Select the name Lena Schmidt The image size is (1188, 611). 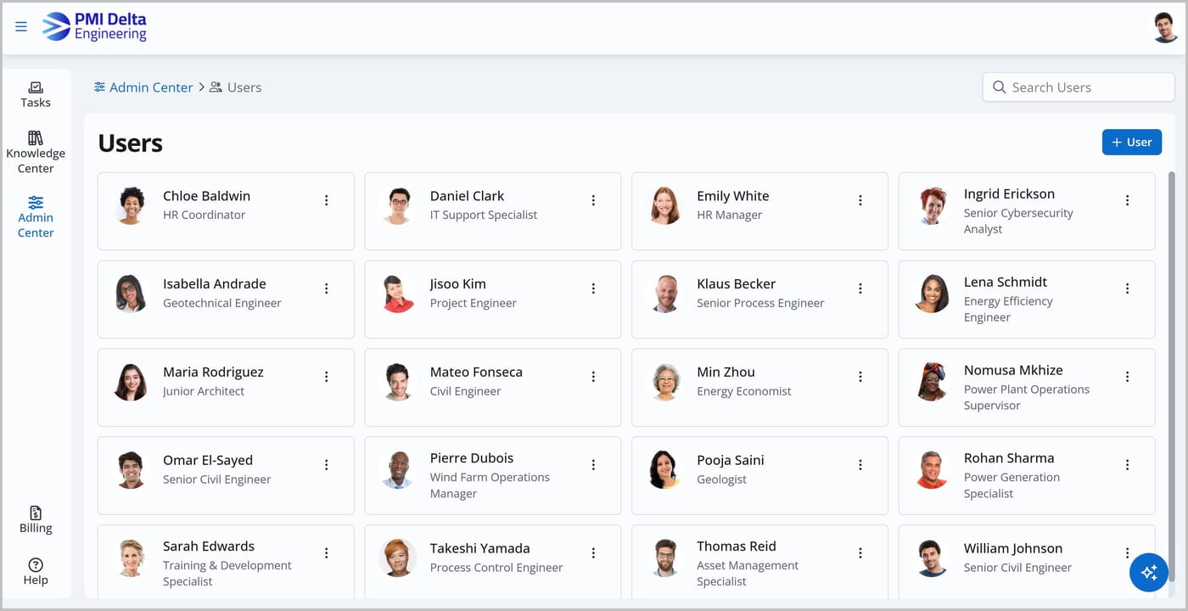point(1006,282)
